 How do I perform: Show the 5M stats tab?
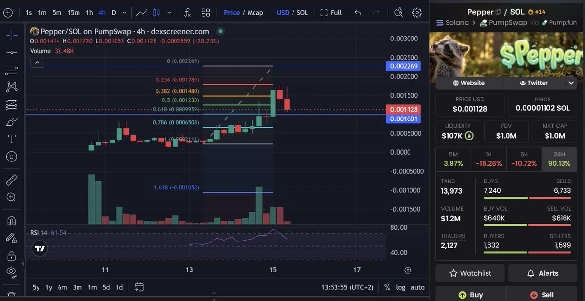click(453, 160)
